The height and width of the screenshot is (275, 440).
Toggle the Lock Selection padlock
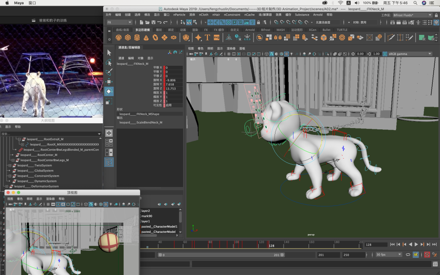click(259, 22)
